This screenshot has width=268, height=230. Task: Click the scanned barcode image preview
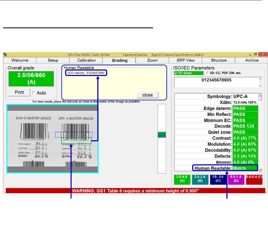pyautogui.click(x=53, y=139)
